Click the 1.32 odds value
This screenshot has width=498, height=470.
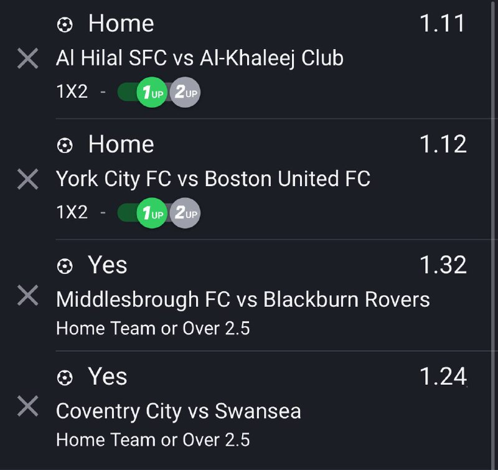coord(443,265)
